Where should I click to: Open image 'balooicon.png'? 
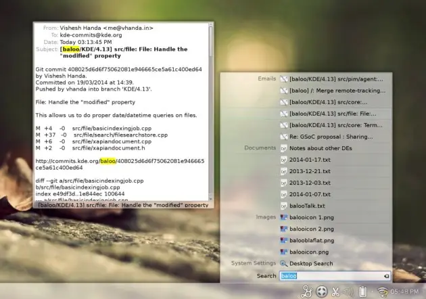(x=309, y=252)
